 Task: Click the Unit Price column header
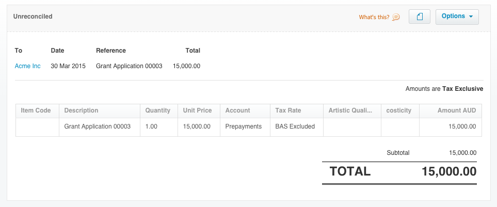(198, 110)
